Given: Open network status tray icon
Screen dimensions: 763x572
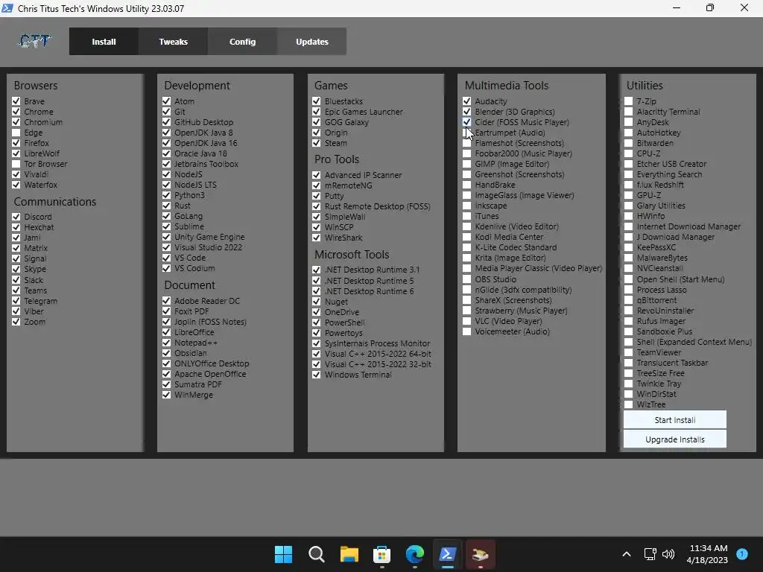Looking at the screenshot, I should [x=650, y=554].
